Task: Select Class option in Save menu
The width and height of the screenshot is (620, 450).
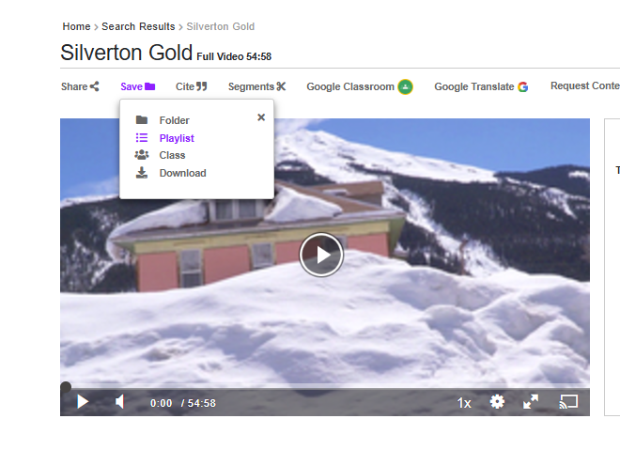Action: click(x=172, y=155)
